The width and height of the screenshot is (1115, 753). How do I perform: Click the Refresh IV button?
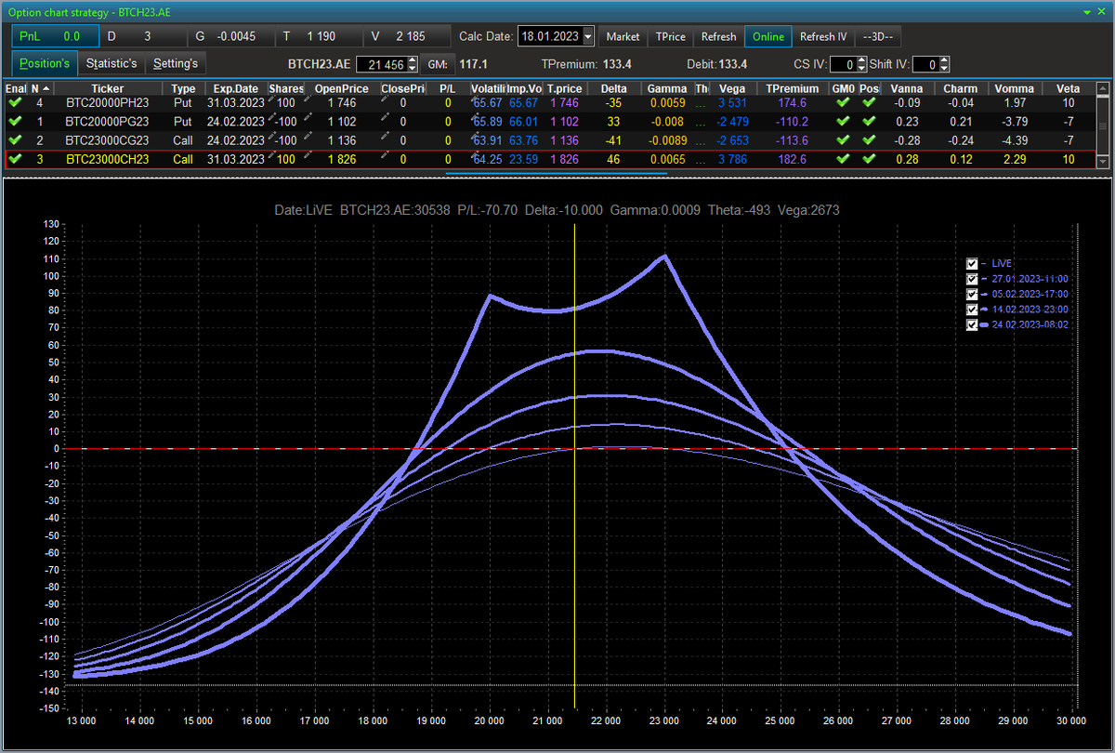pyautogui.click(x=823, y=36)
